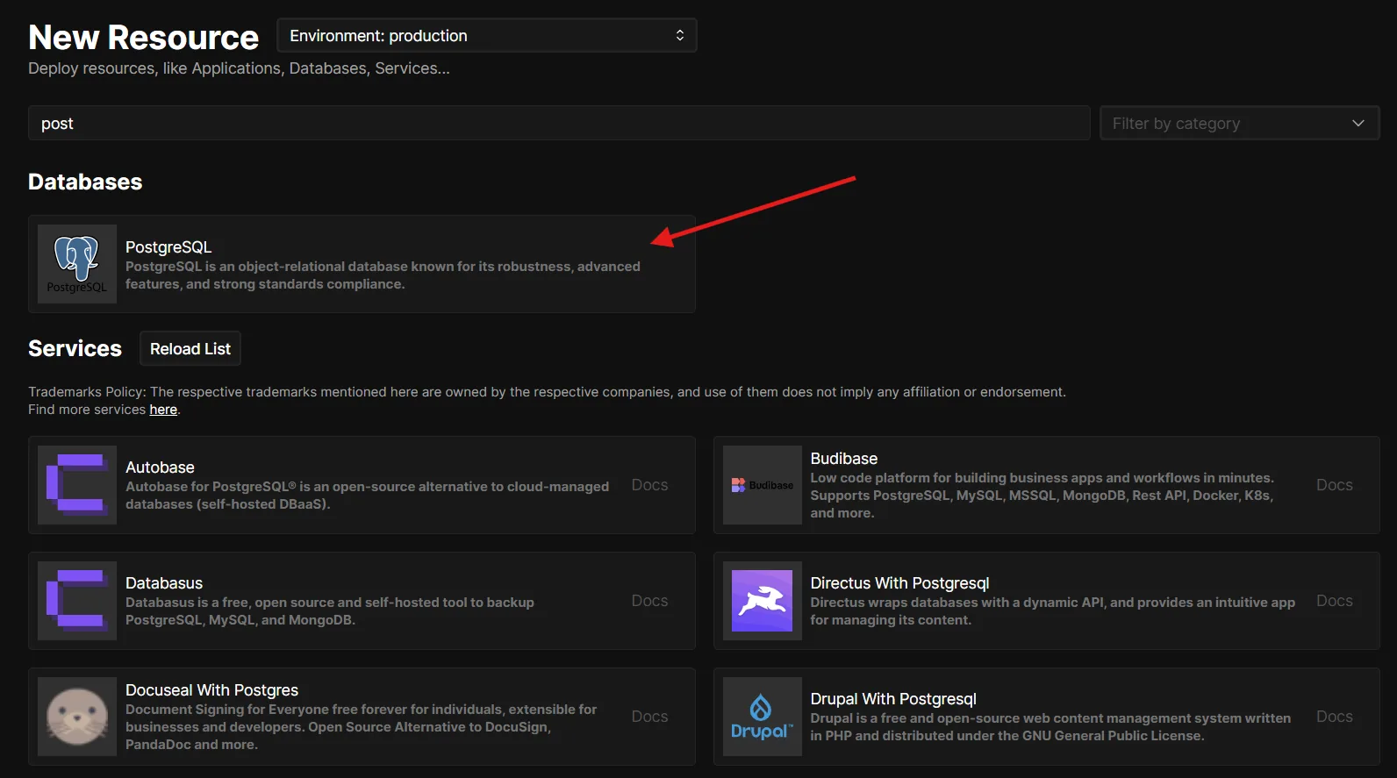Expand the Filter by category dropdown
The image size is (1397, 778).
1239,123
